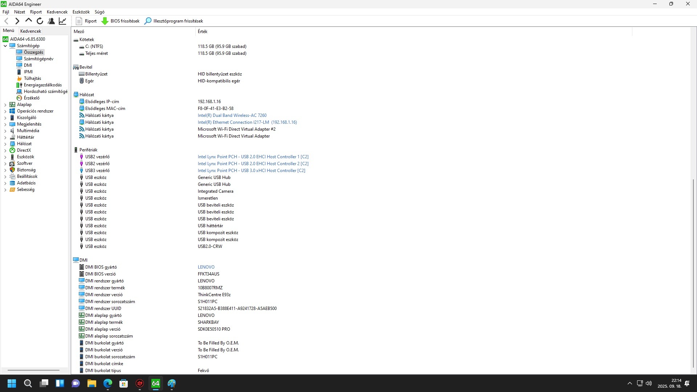Expand the Alaplap tree node
697x392 pixels.
[5, 105]
